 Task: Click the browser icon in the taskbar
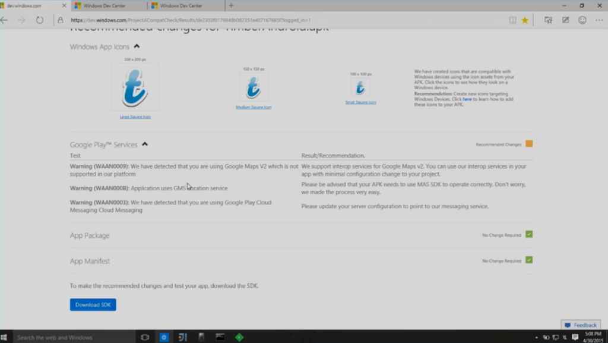tap(164, 337)
